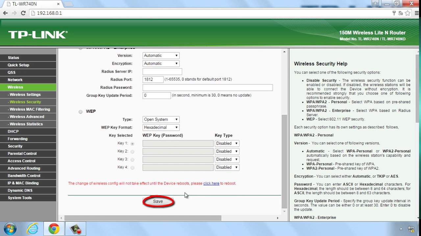The width and height of the screenshot is (421, 236).
Task: Click the help panel vertical scrollbar
Action: (418, 88)
